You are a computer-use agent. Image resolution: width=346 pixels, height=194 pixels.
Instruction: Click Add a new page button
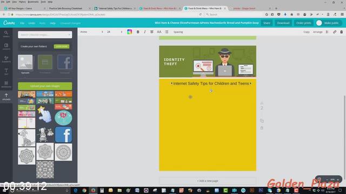coord(208,181)
